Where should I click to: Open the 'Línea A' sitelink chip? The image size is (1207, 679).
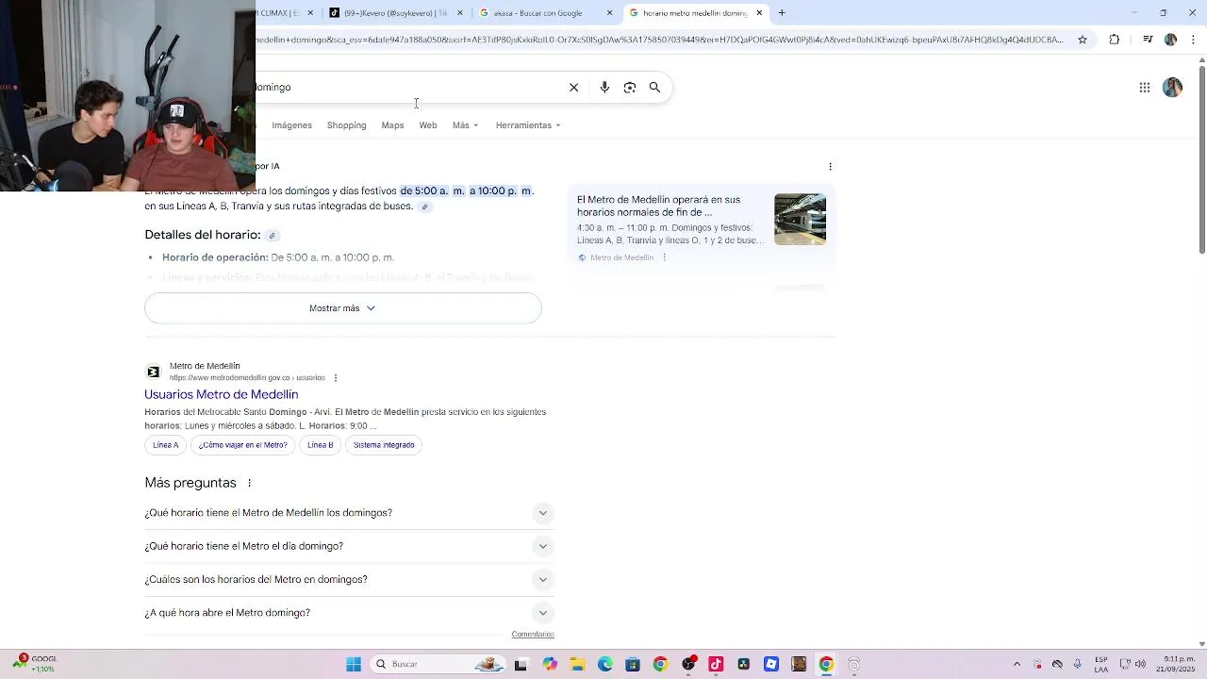(x=166, y=445)
